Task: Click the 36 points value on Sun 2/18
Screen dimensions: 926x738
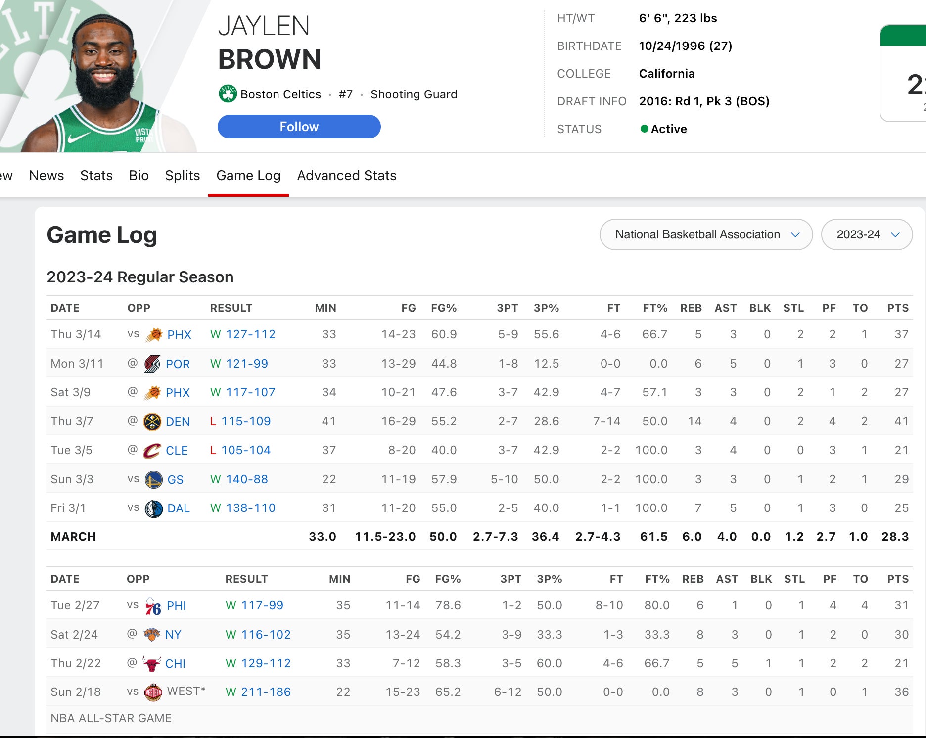Action: (x=901, y=692)
